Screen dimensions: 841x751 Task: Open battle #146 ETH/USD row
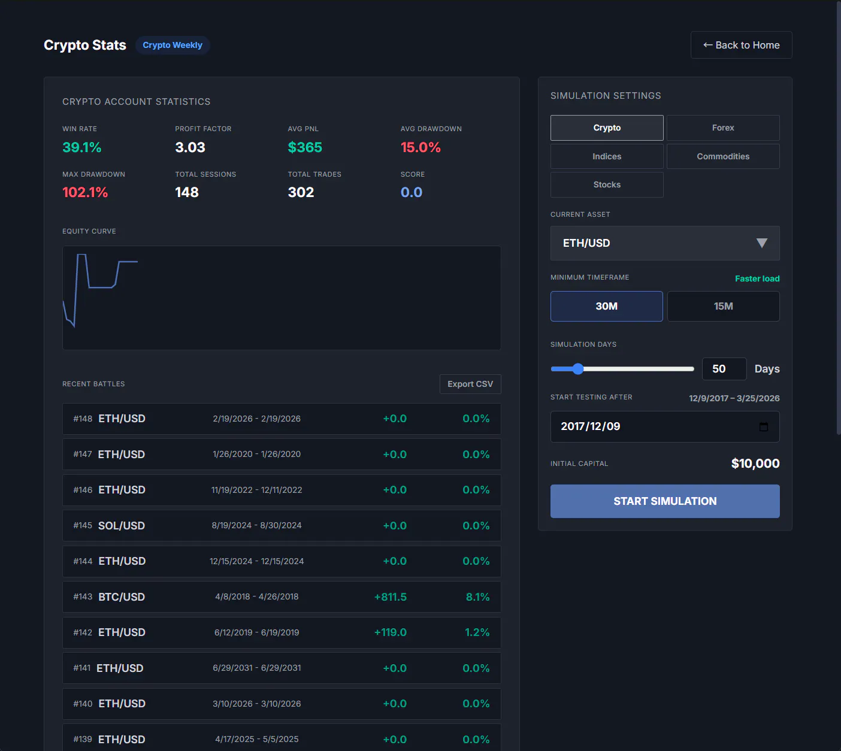(282, 490)
